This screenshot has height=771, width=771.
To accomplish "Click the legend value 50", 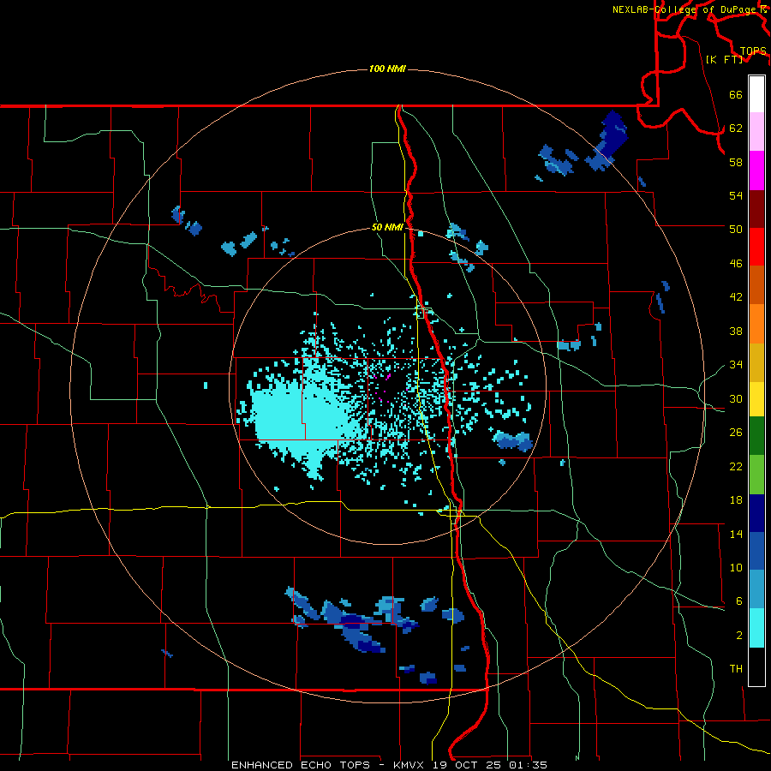I will point(736,230).
